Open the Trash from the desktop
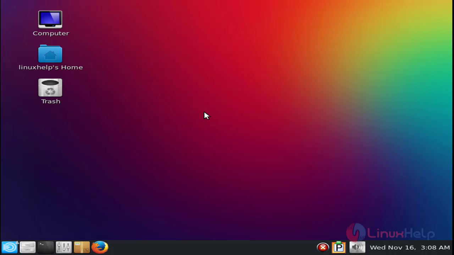Screen dimensions: 454x255 click(x=50, y=87)
